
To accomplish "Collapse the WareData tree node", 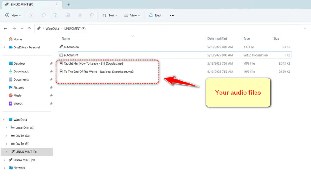I will point(4,120).
